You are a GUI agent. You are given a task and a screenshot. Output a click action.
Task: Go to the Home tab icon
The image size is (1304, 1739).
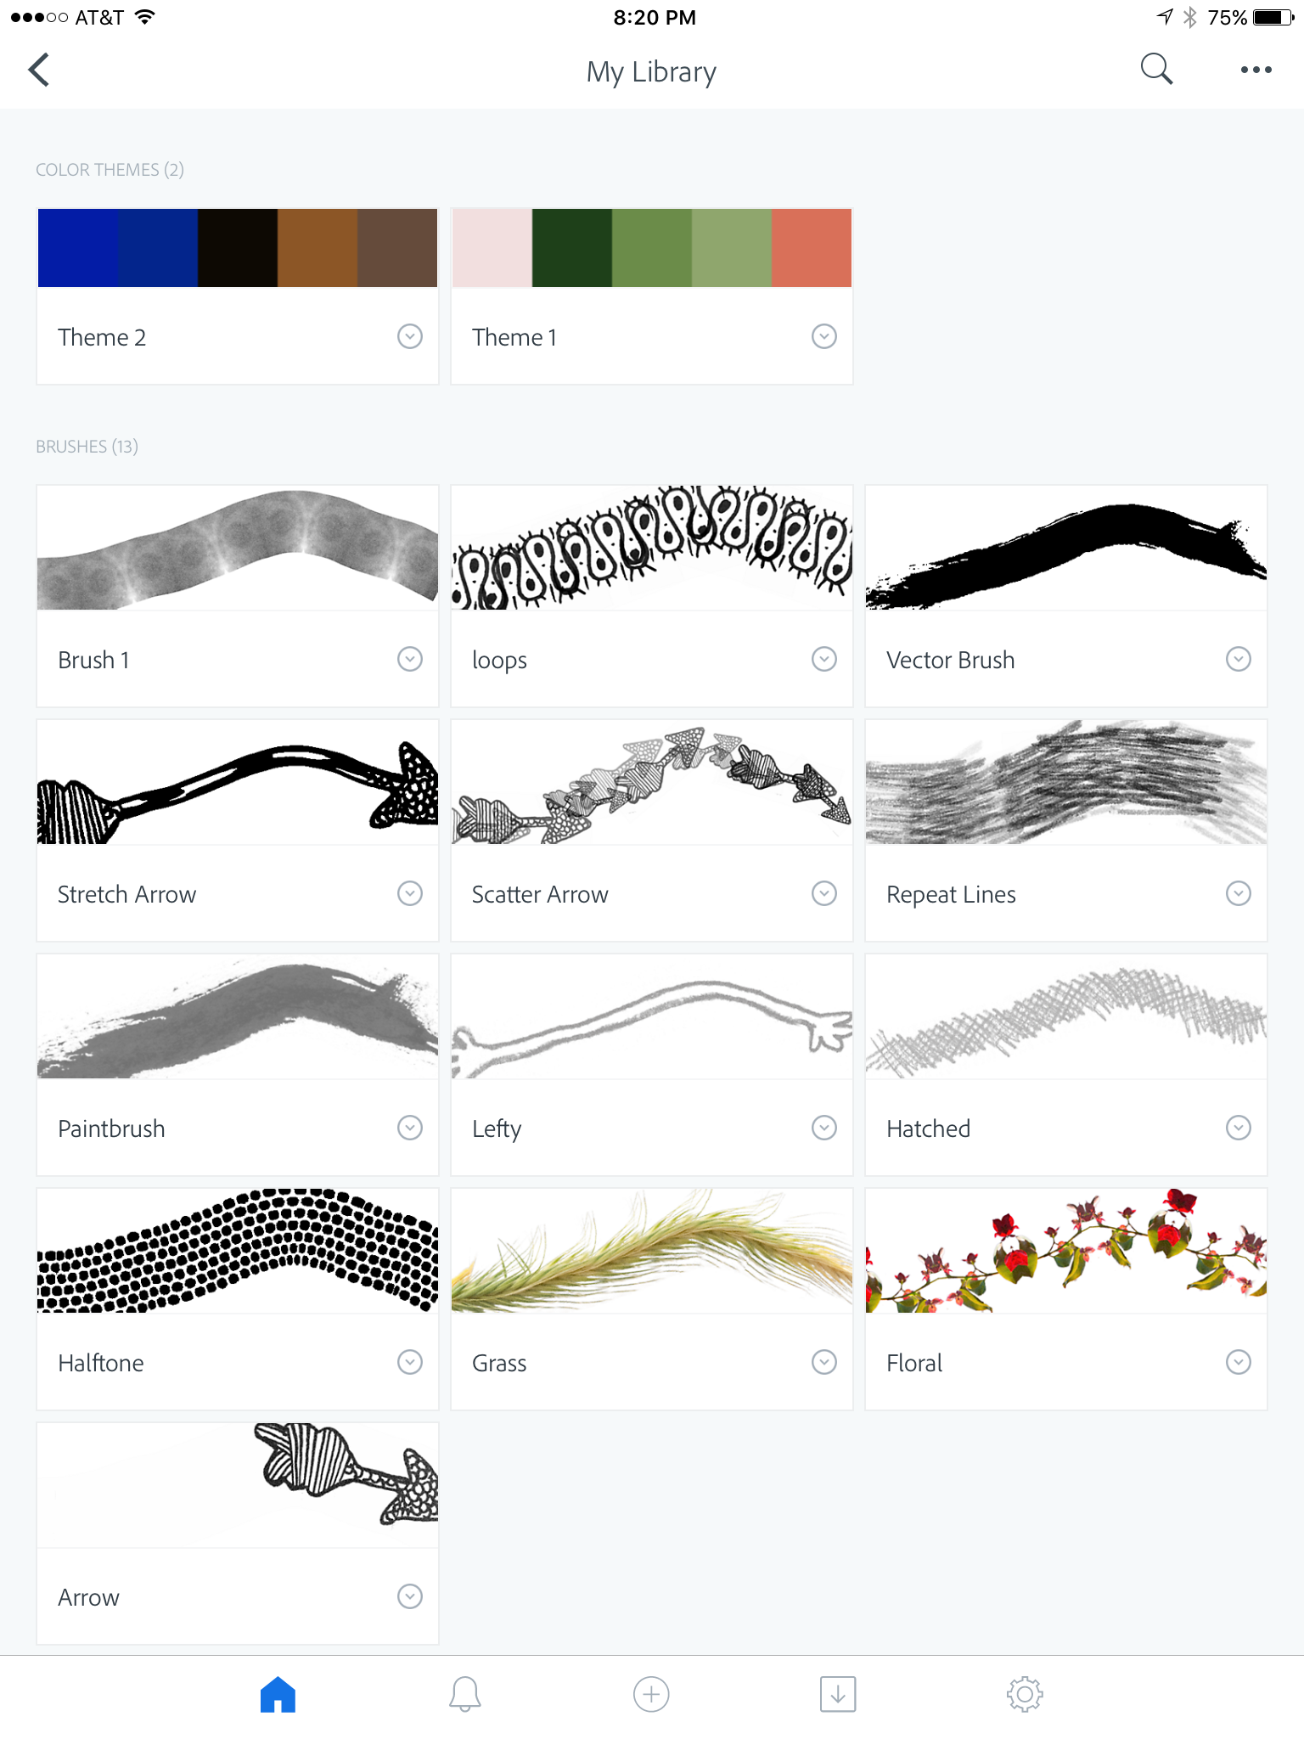(278, 1694)
